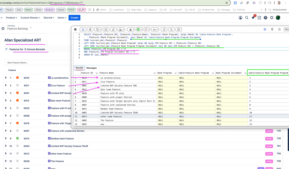Screen dimensions: 289x169
Task: Click the delete trash icon in markup window
Action: click(x=272, y=29)
